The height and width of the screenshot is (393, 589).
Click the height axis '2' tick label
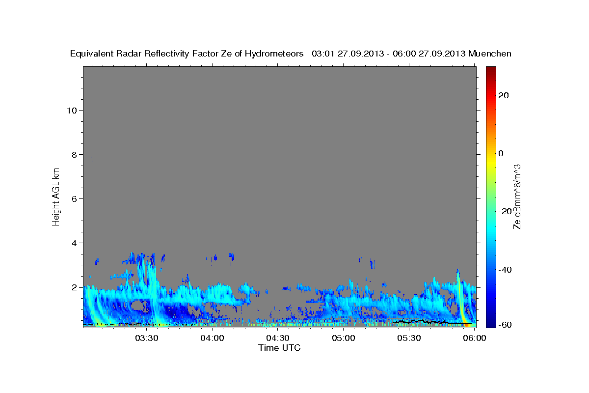tap(74, 287)
